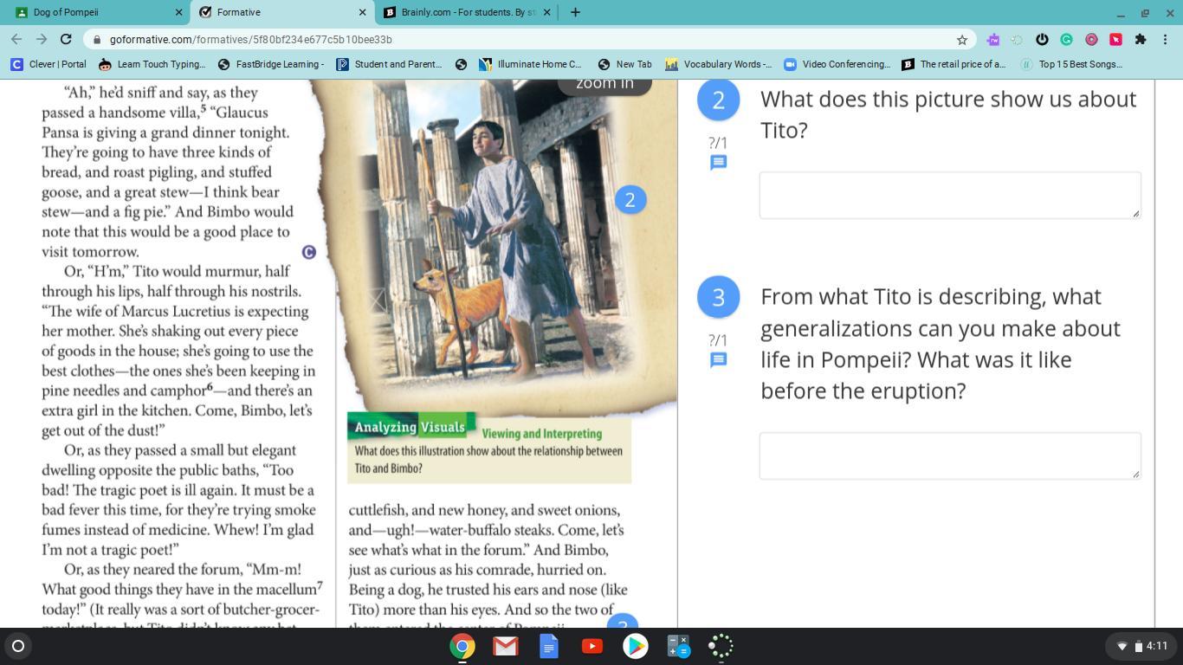Click the blue question 2 marker on illustration

pos(630,200)
